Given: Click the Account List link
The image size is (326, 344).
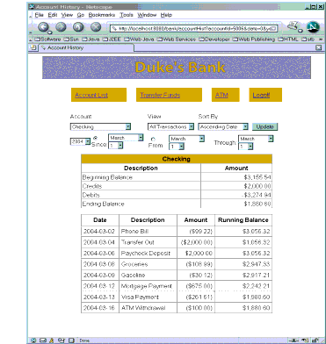Looking at the screenshot, I should tap(91, 95).
